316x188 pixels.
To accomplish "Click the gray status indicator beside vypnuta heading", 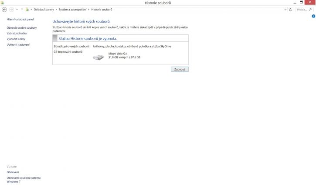I will click(55, 38).
